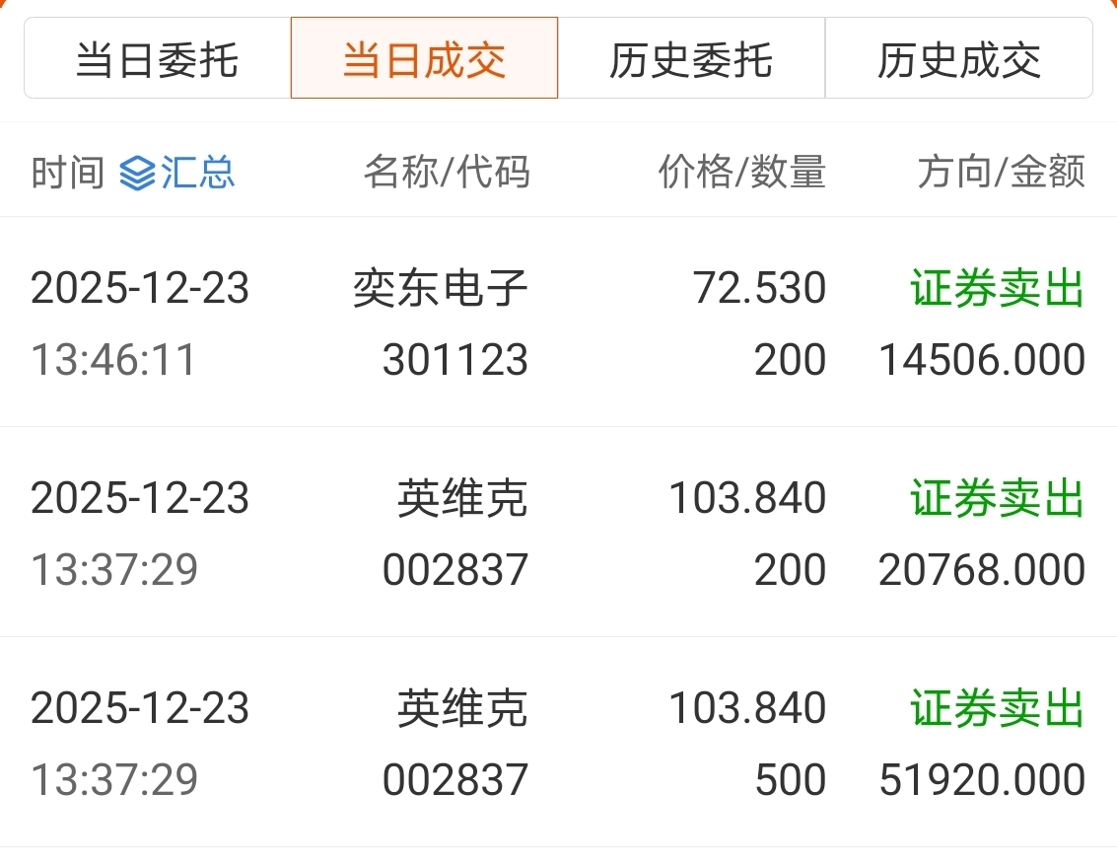The image size is (1117, 864).
Task: Tap the 方向/金额 column header
Action: click(x=1001, y=173)
